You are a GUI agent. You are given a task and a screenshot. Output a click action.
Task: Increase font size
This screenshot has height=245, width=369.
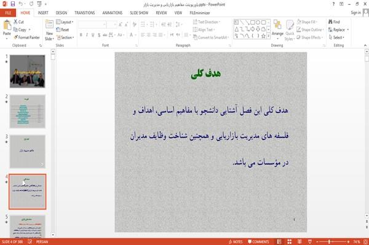pyautogui.click(x=121, y=25)
